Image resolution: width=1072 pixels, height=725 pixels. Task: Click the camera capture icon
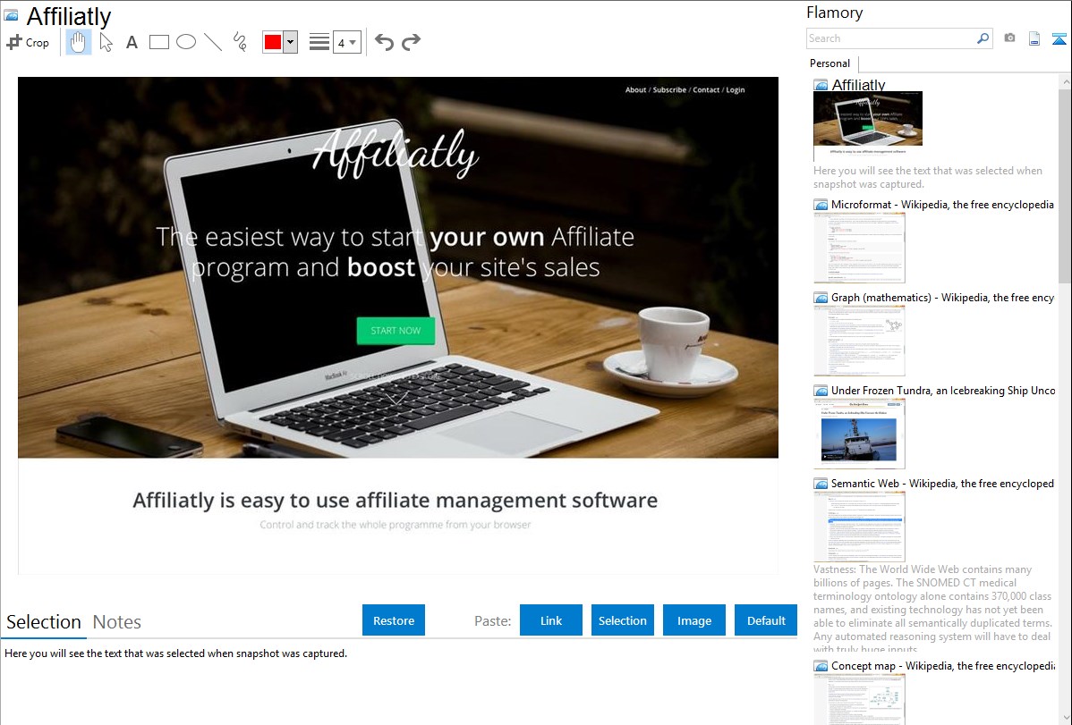click(x=1009, y=38)
